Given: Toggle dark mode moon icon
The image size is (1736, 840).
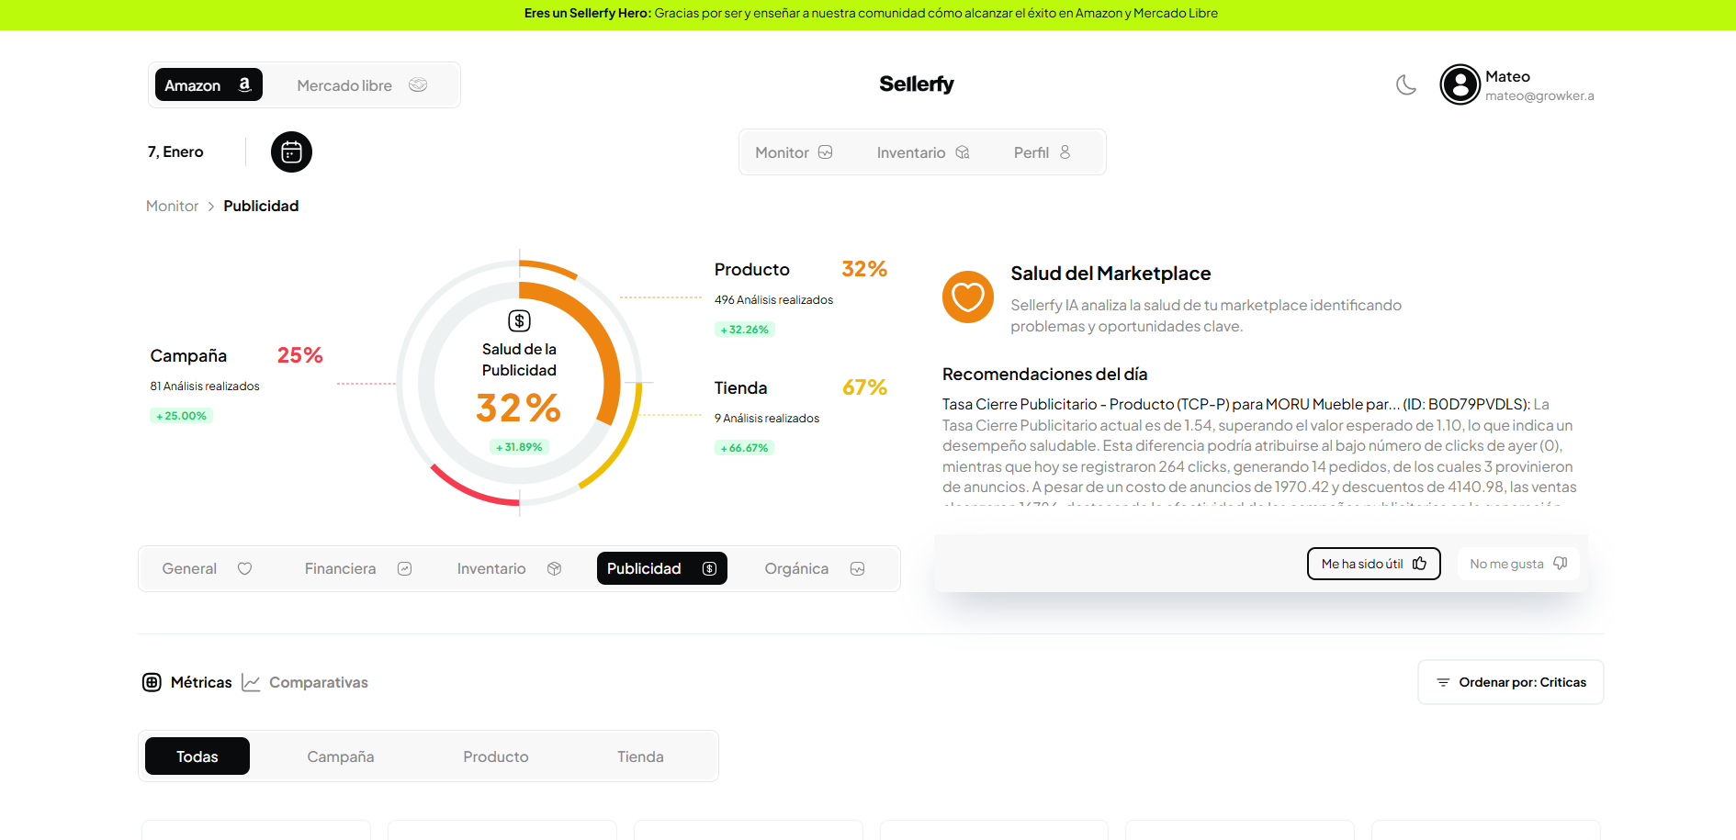Looking at the screenshot, I should (1406, 85).
